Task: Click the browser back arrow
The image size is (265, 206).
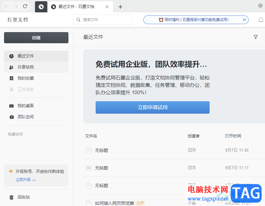Action: 7,6
